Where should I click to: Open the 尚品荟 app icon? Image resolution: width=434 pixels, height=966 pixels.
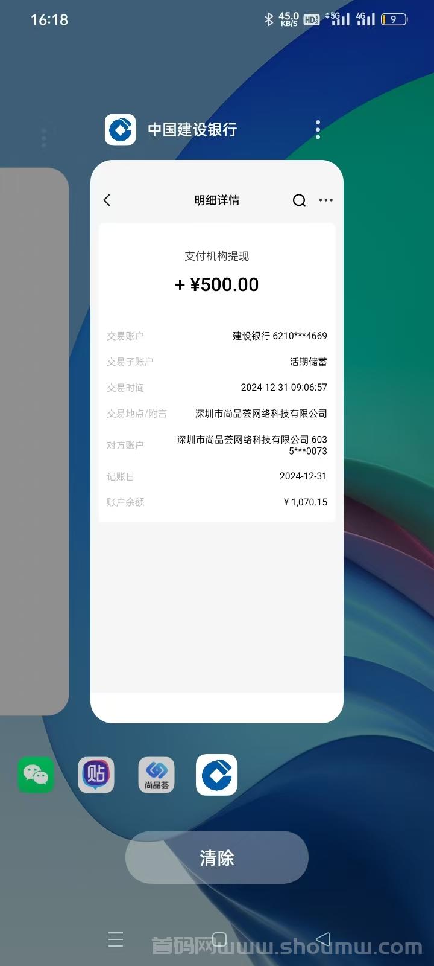(x=157, y=775)
